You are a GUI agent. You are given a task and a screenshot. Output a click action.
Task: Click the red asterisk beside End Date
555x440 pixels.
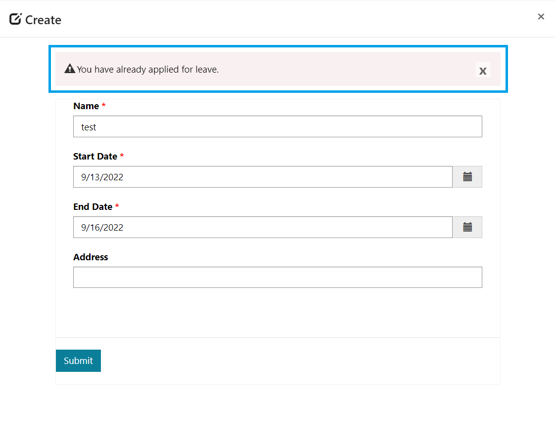click(117, 207)
